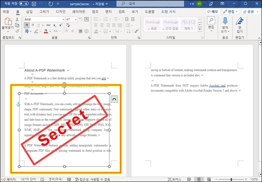The image size is (262, 182).
Task: Click the zoom slider handle in status bar
Action: (x=231, y=179)
